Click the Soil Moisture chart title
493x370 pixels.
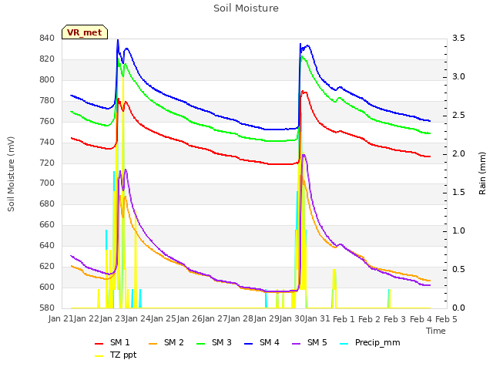[246, 8]
